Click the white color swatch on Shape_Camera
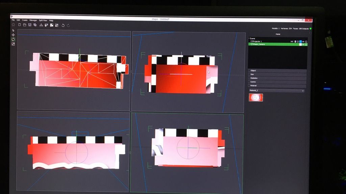 [x=300, y=44]
